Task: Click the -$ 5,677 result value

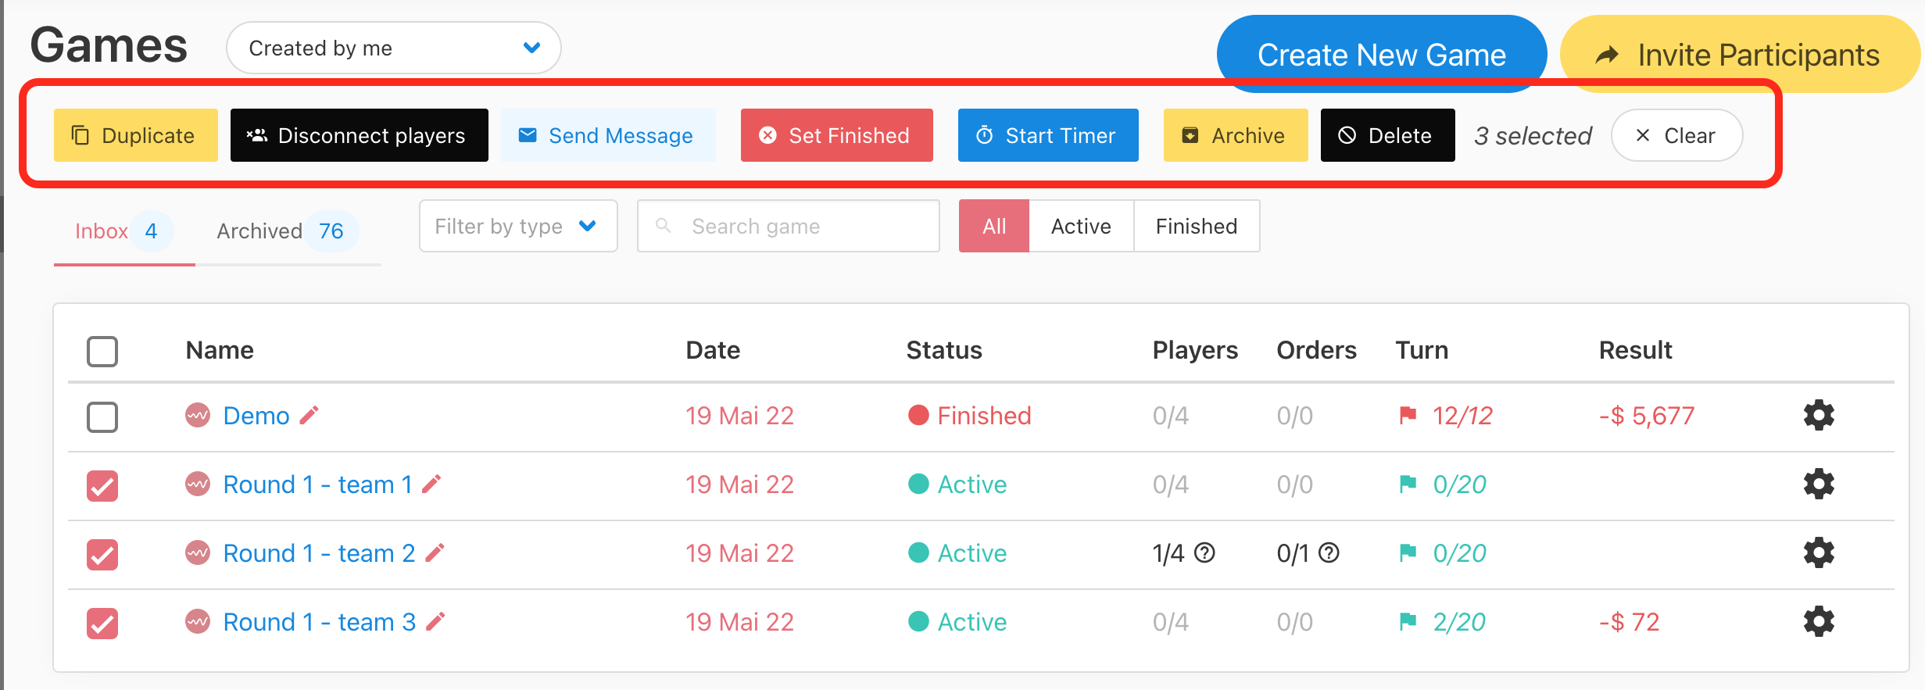Action: click(1647, 416)
